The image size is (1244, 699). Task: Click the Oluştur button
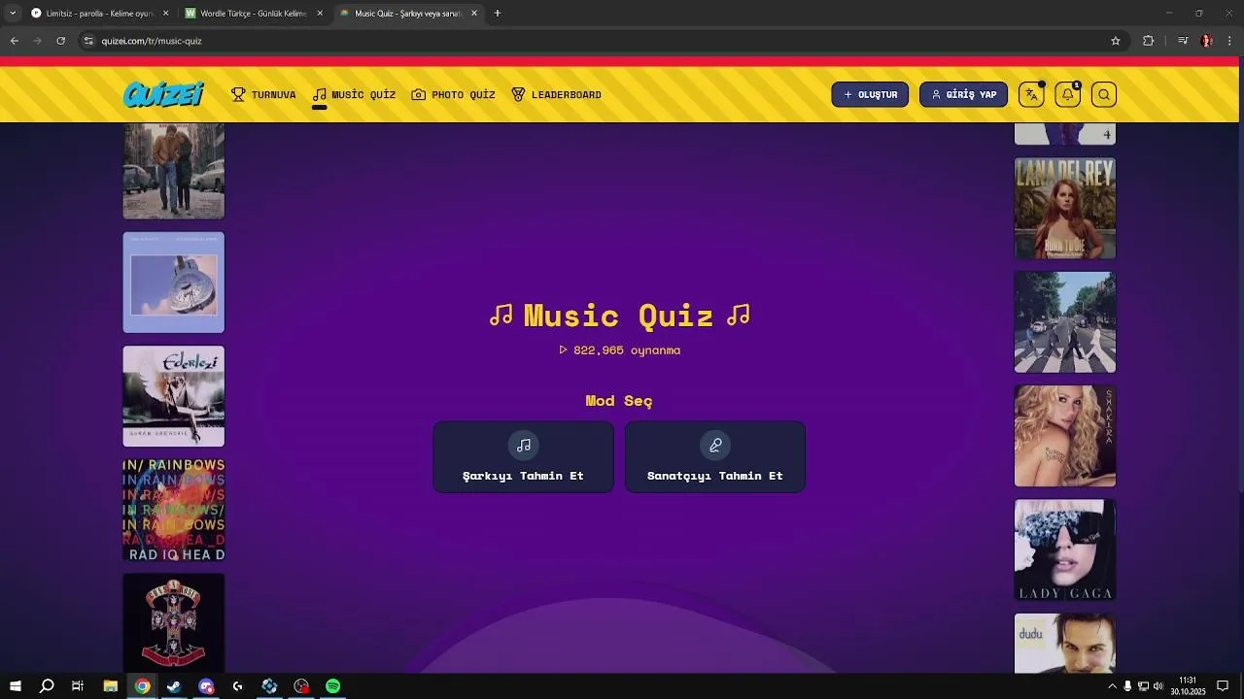[x=870, y=94]
